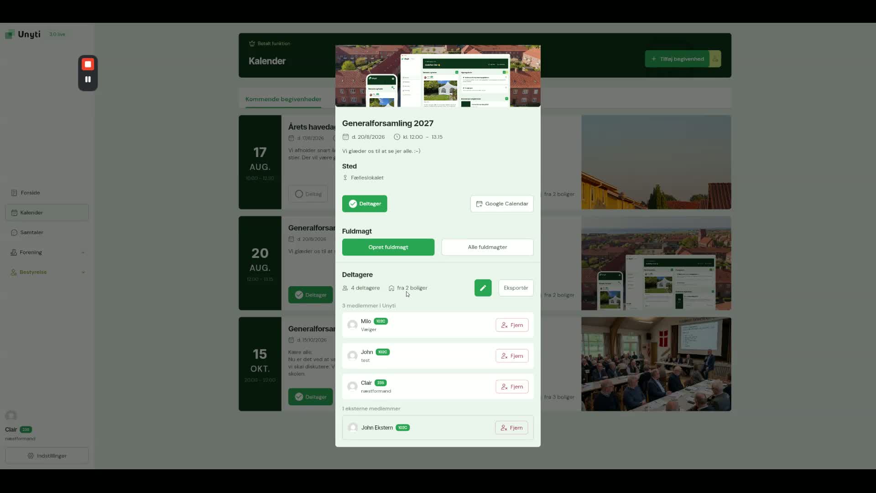Image resolution: width=876 pixels, height=493 pixels.
Task: Open the 17 Aug event rooftop photo
Action: point(656,162)
